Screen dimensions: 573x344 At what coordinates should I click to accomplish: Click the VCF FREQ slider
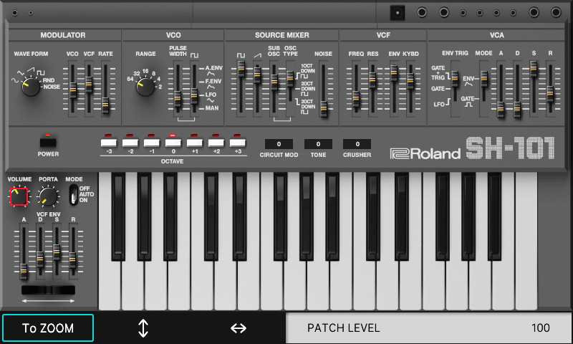[x=355, y=99]
